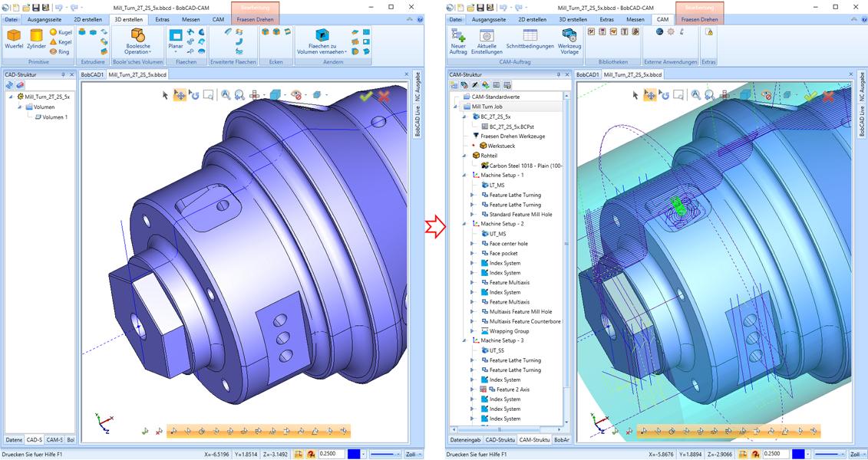Select the Wuerfel cube primitive
The image size is (868, 460).
tap(14, 38)
